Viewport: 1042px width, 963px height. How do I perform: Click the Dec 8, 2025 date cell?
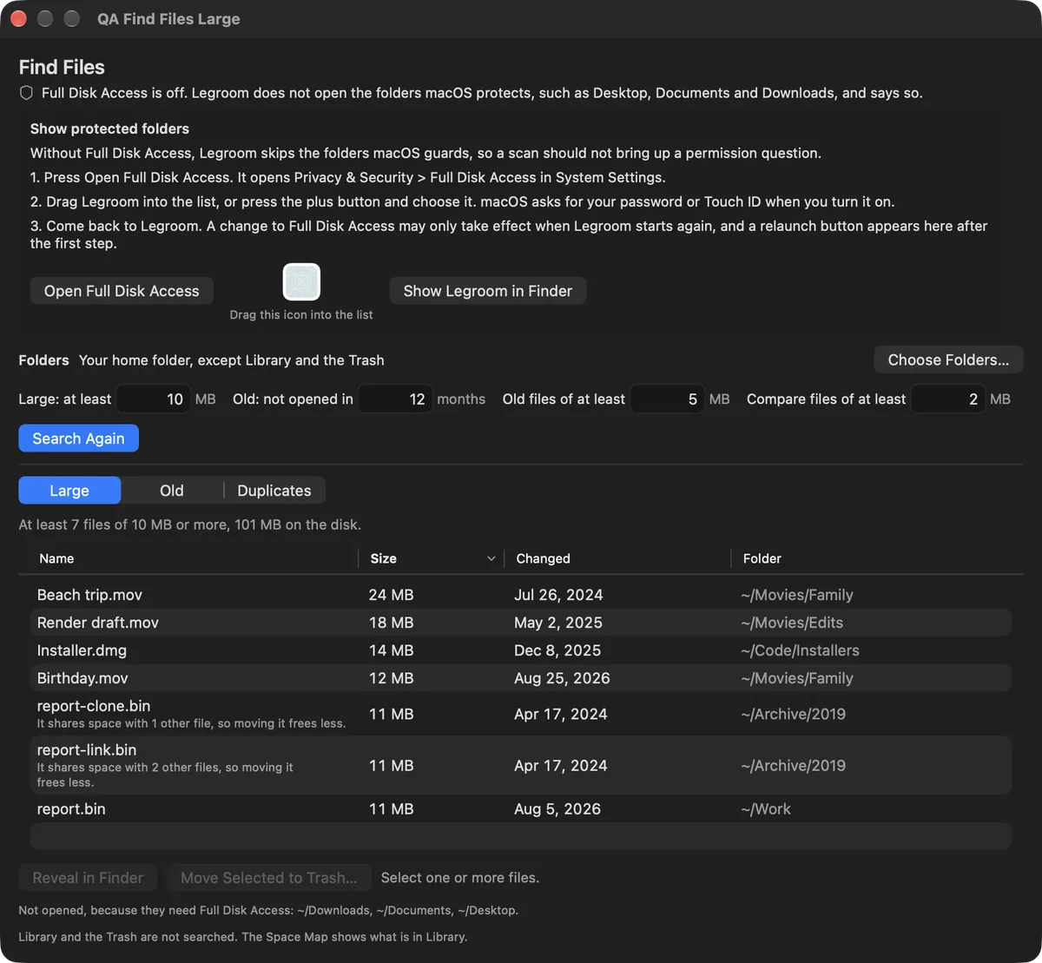[x=557, y=650]
